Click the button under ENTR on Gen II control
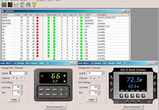 pyautogui.click(x=143, y=95)
